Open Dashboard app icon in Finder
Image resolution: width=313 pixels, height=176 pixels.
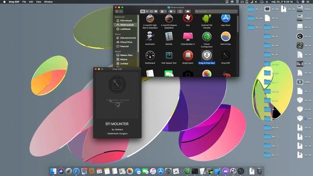pos(150,55)
